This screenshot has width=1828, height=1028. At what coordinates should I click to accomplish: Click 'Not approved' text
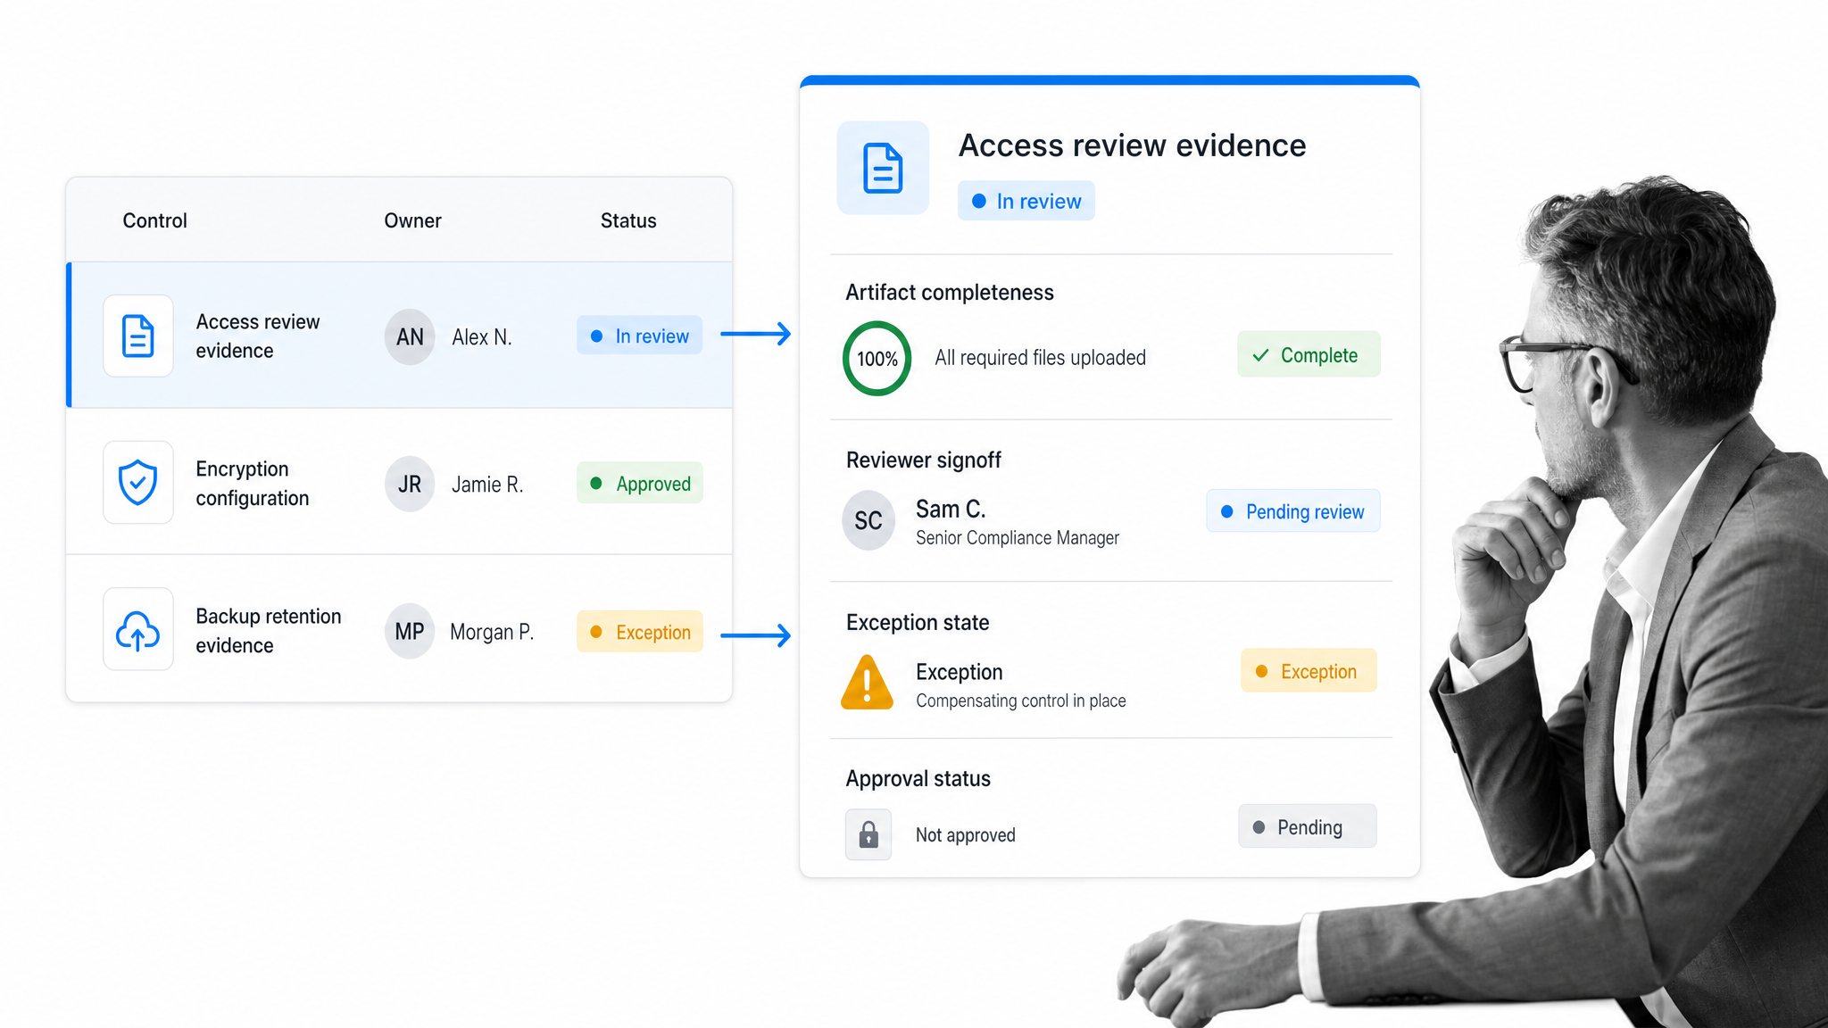[x=966, y=835]
